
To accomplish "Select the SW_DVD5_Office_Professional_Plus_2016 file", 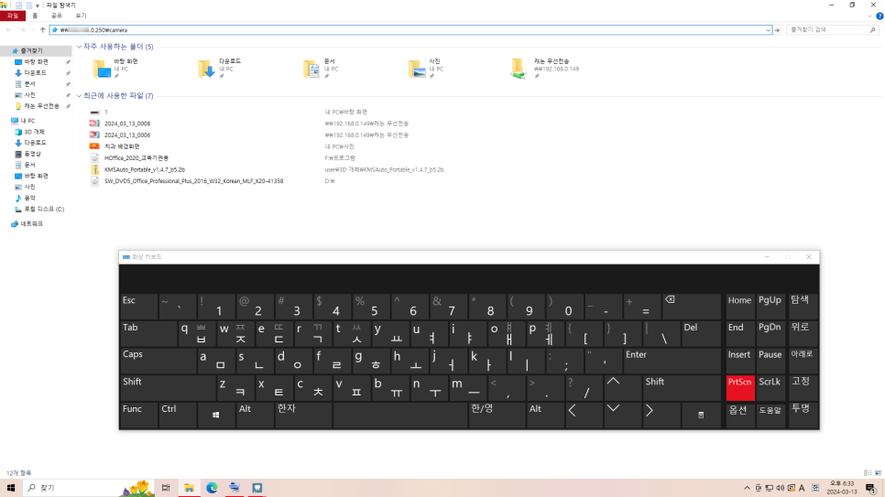I will click(x=193, y=181).
